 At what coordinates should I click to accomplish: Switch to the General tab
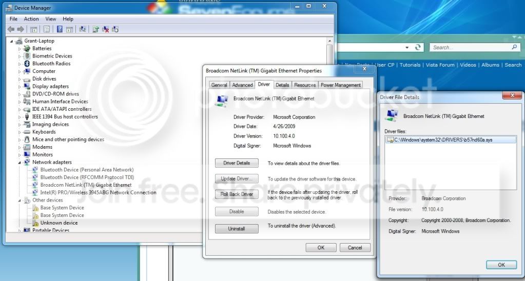tap(219, 85)
